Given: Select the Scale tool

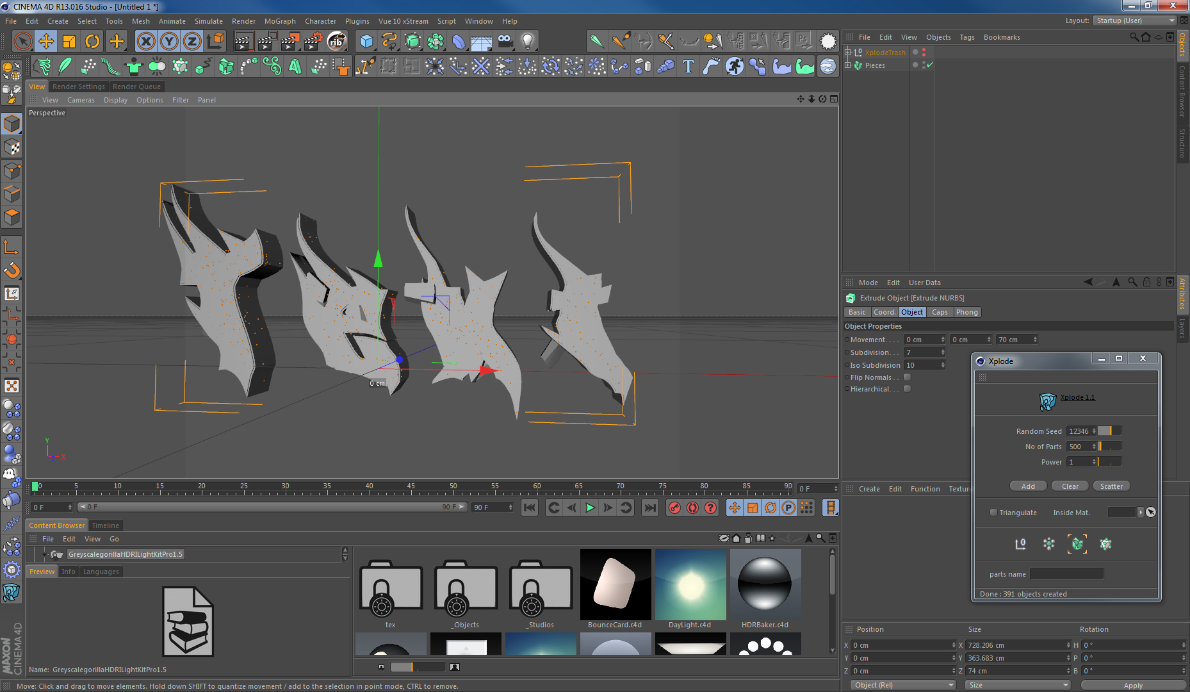Looking at the screenshot, I should coord(69,42).
